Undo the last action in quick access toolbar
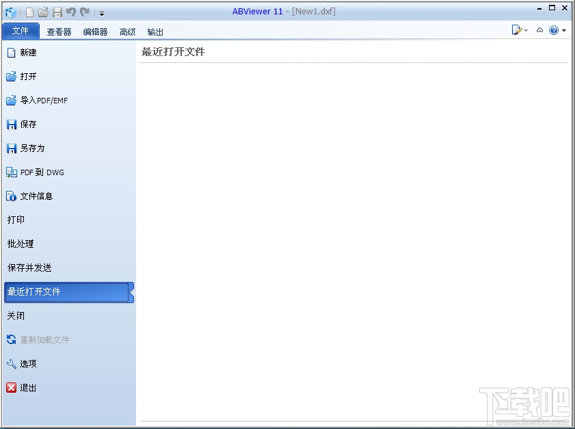This screenshot has height=429, width=575. 72,12
